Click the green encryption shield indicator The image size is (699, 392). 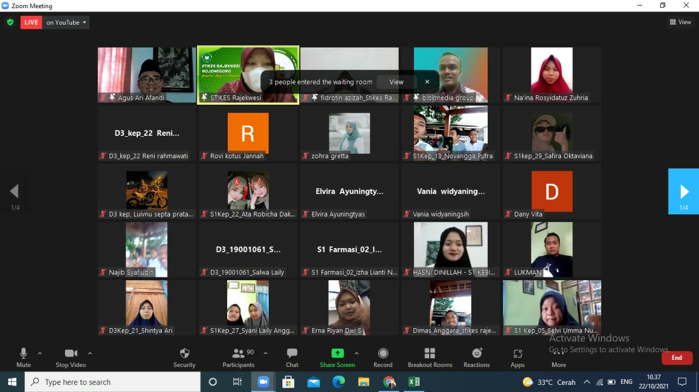[10, 22]
